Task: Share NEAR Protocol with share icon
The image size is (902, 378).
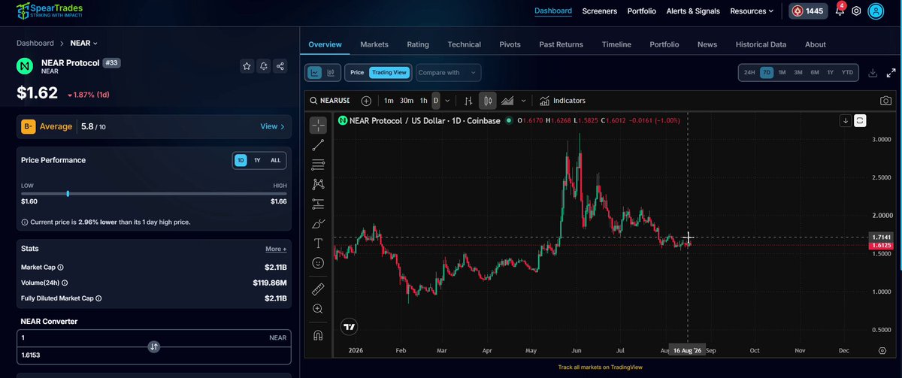Action: [x=281, y=67]
